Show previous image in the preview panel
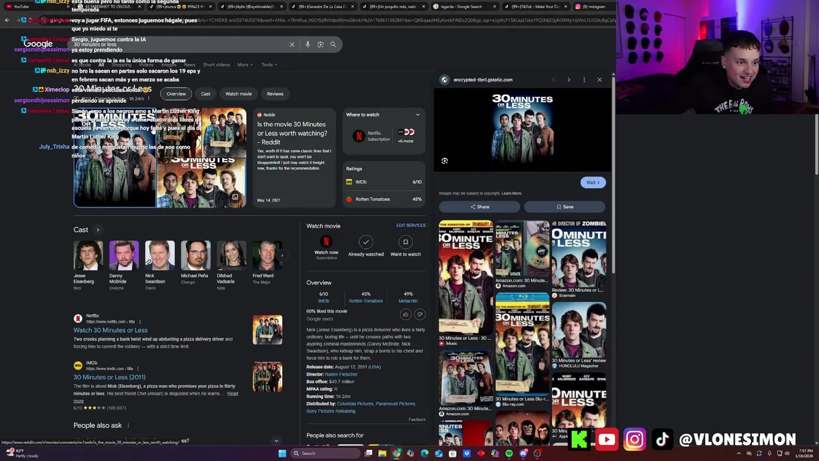 (553, 80)
